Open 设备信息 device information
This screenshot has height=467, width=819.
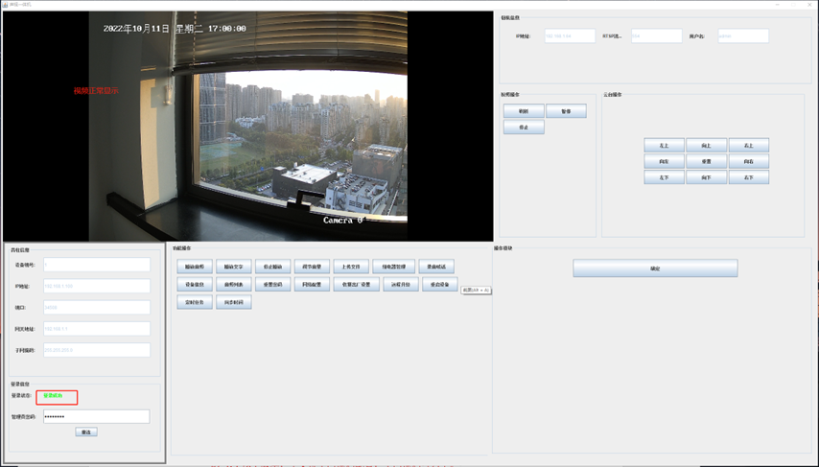(x=195, y=285)
